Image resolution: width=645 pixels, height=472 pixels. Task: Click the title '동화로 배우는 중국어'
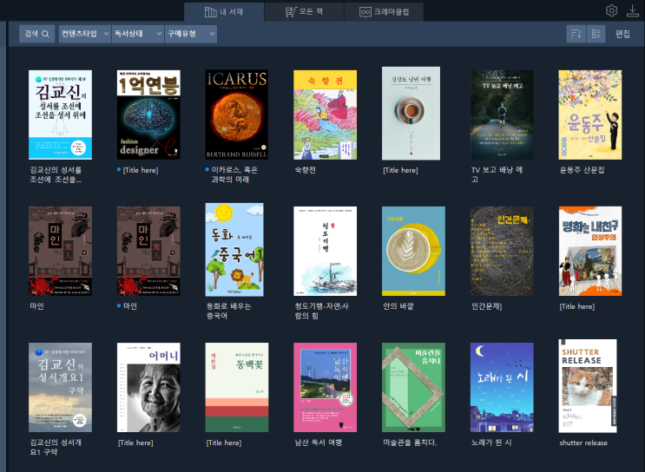tap(228, 311)
